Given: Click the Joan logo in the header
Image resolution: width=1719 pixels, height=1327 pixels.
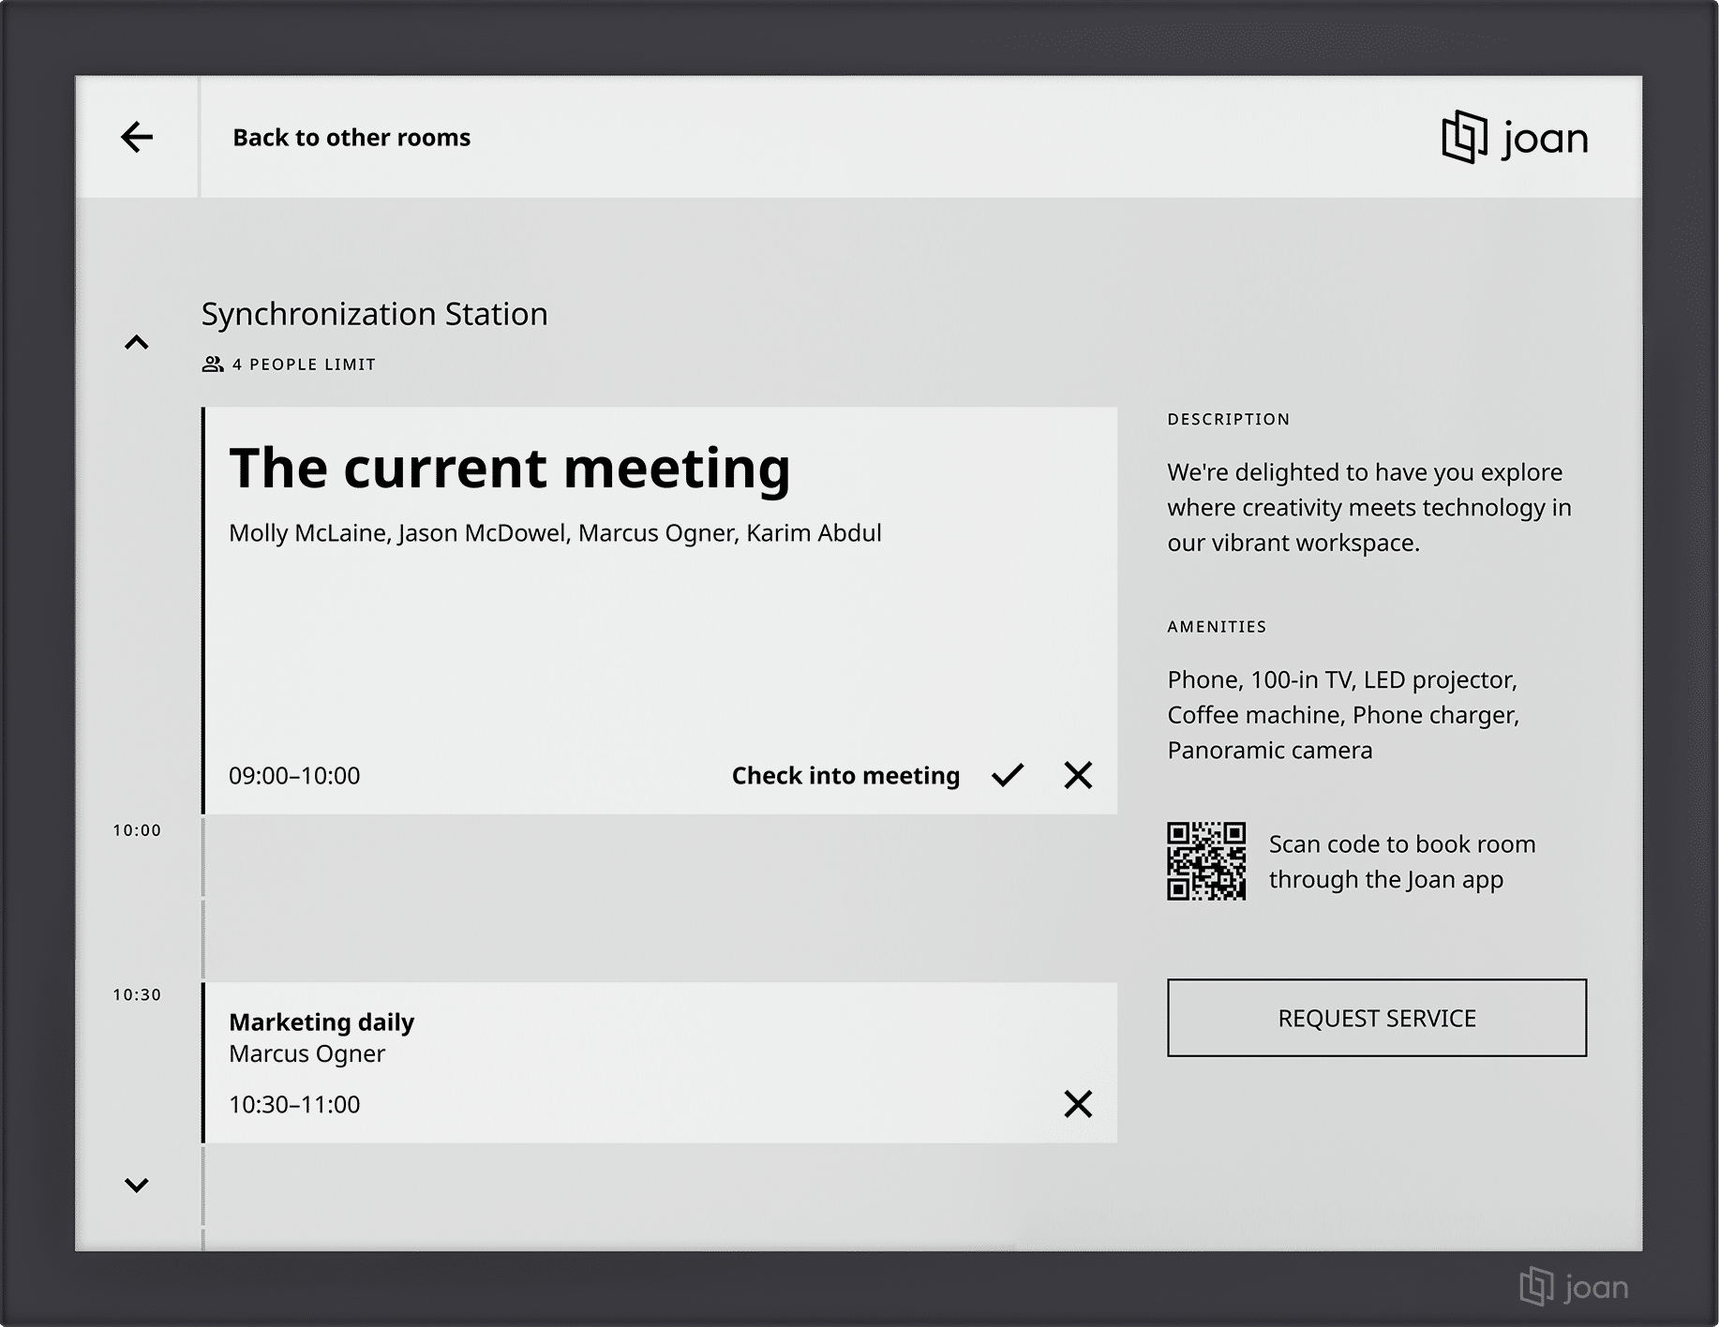Looking at the screenshot, I should point(1515,138).
